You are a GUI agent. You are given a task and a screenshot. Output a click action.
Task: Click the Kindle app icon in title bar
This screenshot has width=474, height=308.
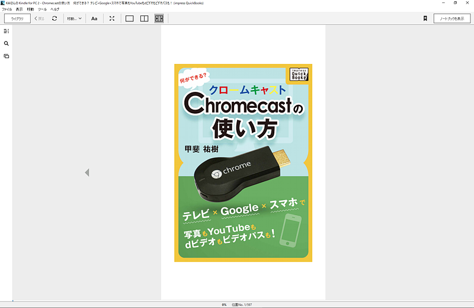pyautogui.click(x=3, y=3)
